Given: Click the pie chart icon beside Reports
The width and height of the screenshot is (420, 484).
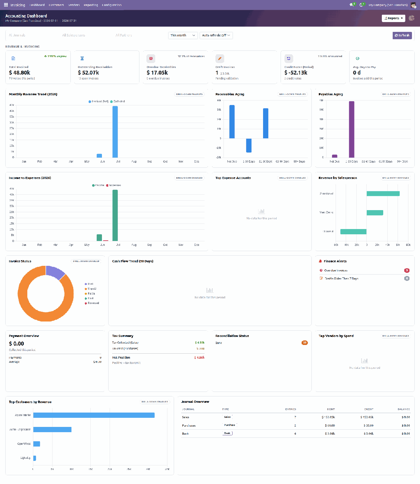Looking at the screenshot, I should 412,18.
